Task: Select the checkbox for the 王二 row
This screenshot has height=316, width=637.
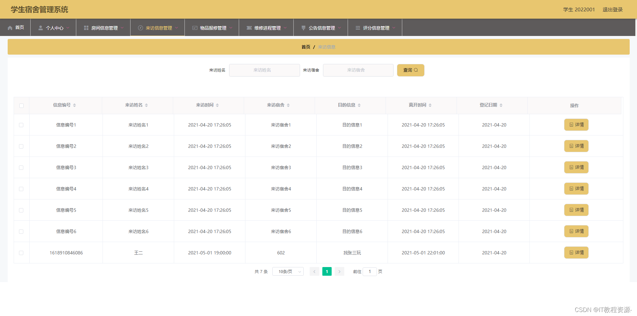Action: click(21, 253)
